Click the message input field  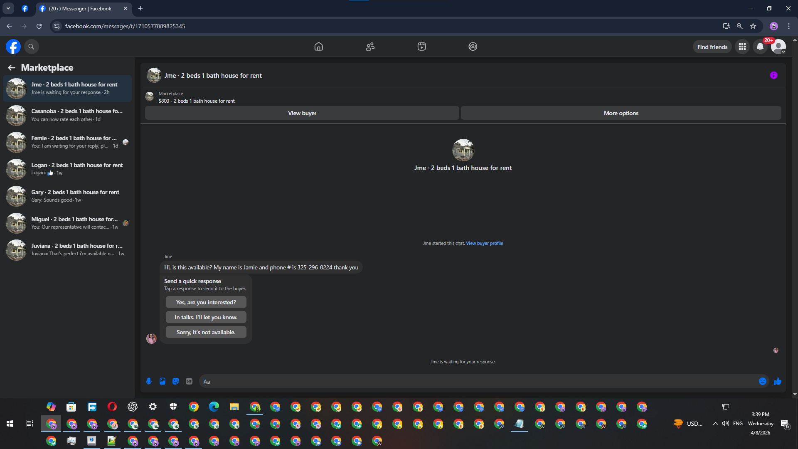click(x=478, y=381)
